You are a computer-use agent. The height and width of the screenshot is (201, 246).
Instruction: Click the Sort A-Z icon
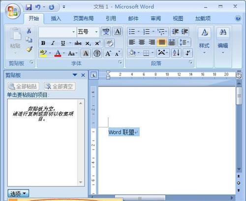(176, 53)
